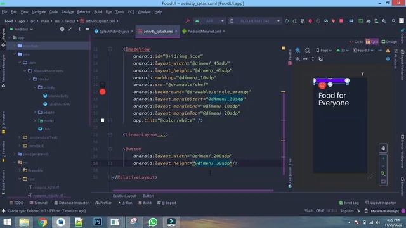Open the Logcat tool window
The image size is (406, 228).
click(x=166, y=203)
